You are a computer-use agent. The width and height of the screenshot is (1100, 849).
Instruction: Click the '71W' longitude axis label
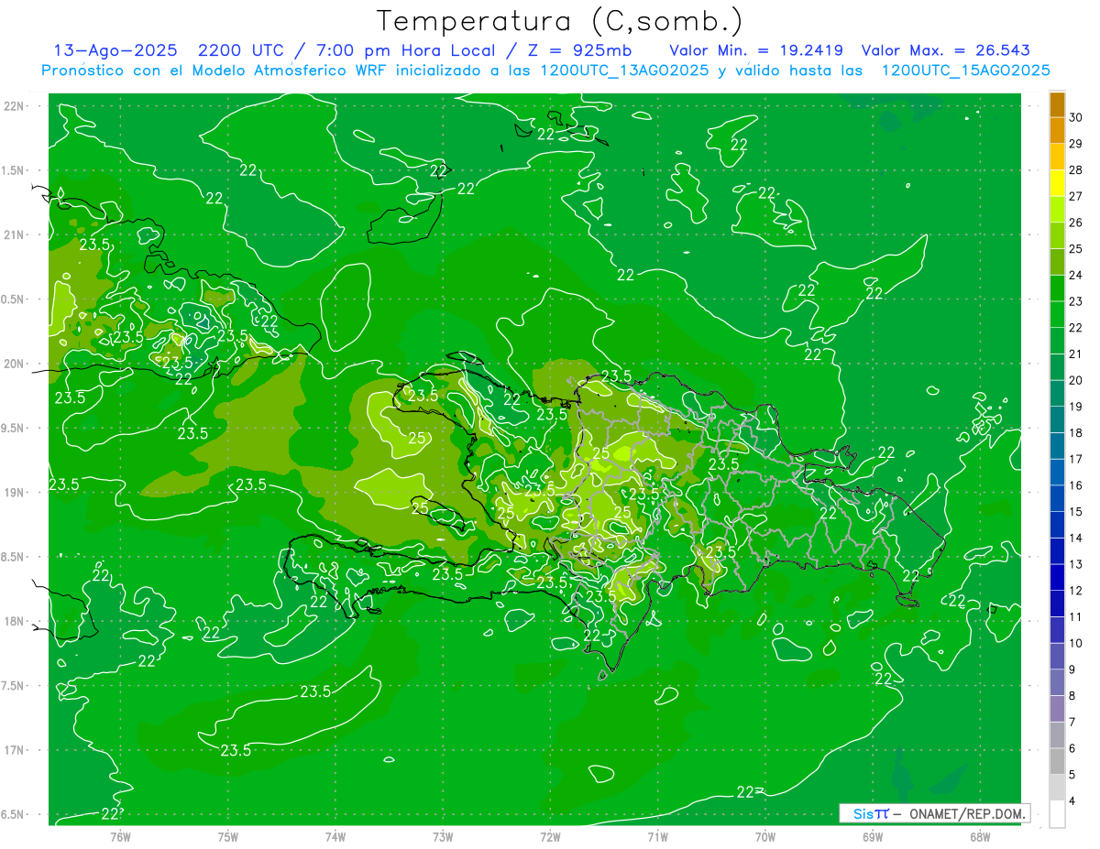[x=657, y=837]
